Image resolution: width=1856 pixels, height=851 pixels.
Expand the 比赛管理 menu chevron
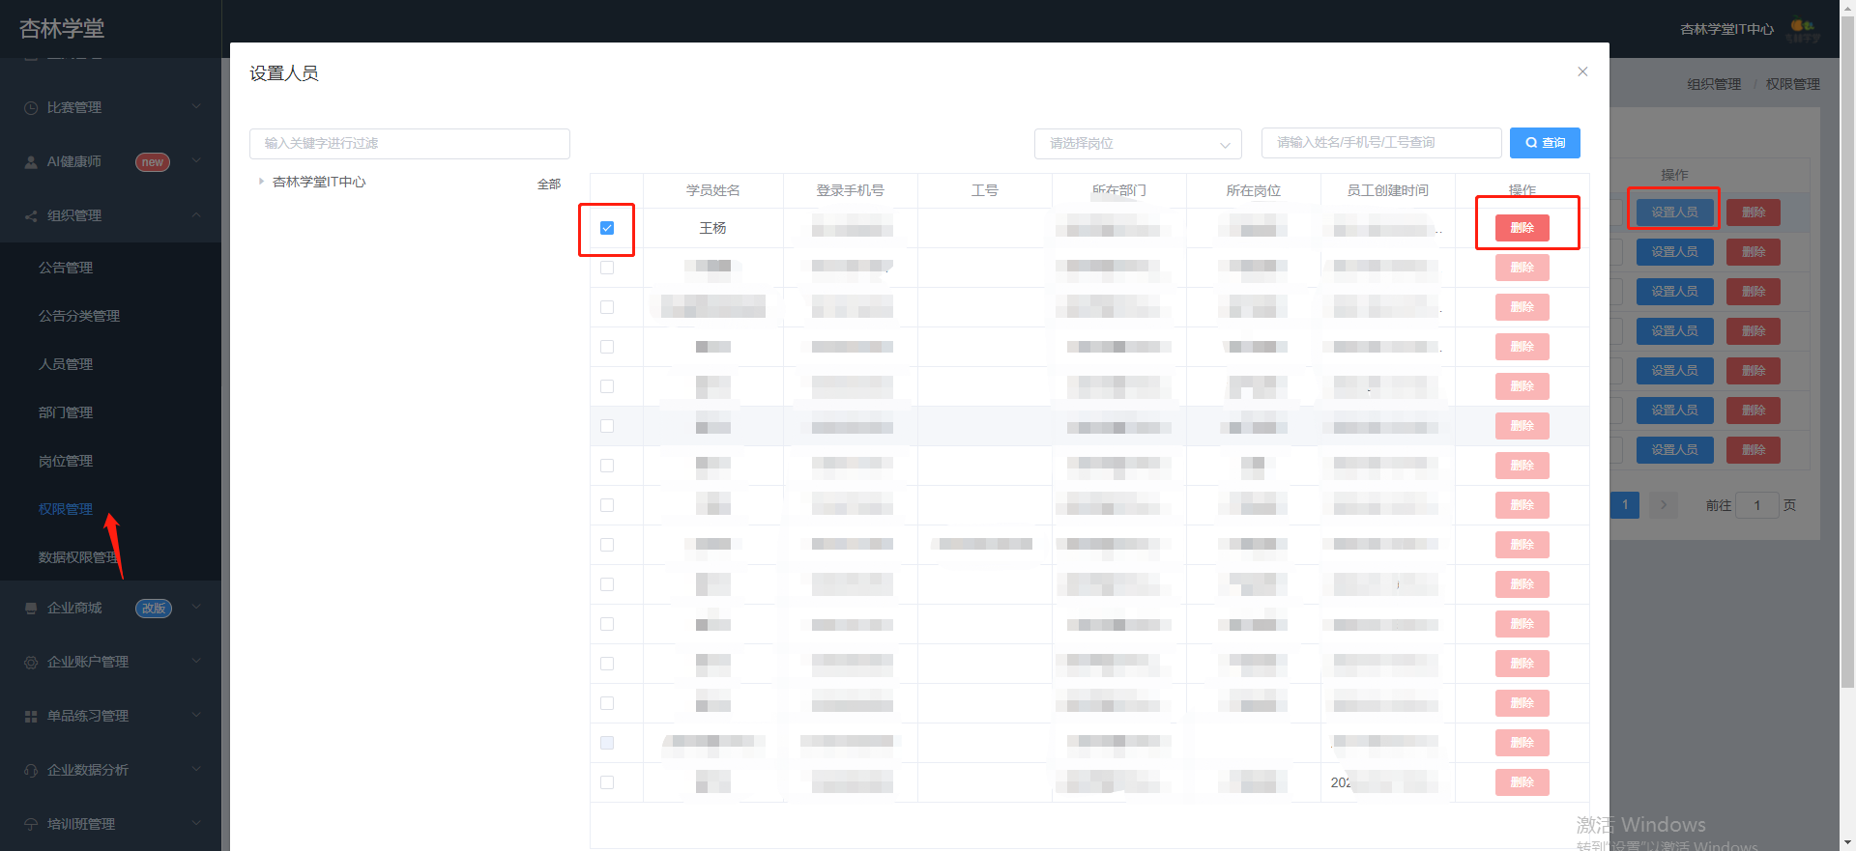click(x=196, y=106)
